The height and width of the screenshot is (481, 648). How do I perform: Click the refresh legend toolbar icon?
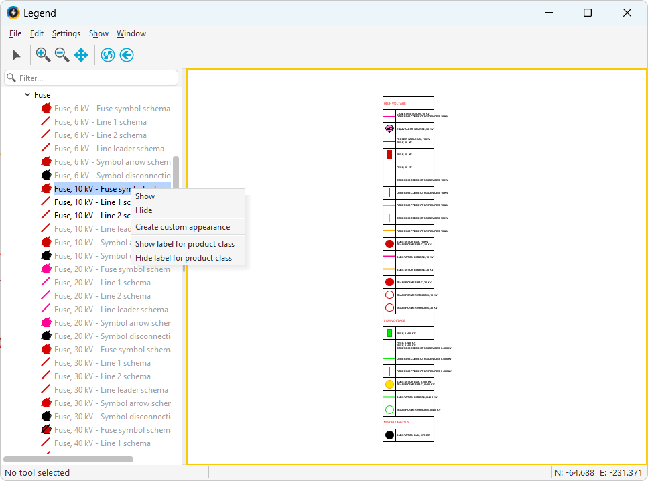(108, 55)
